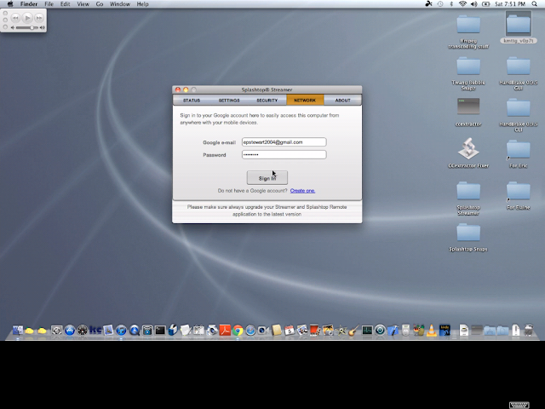Launch QuickTime Player from dock
The image size is (545, 409).
point(135,330)
